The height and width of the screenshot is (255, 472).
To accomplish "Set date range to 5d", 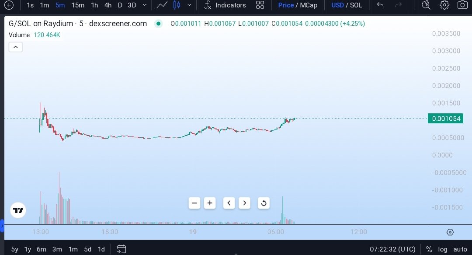I will 87,249.
